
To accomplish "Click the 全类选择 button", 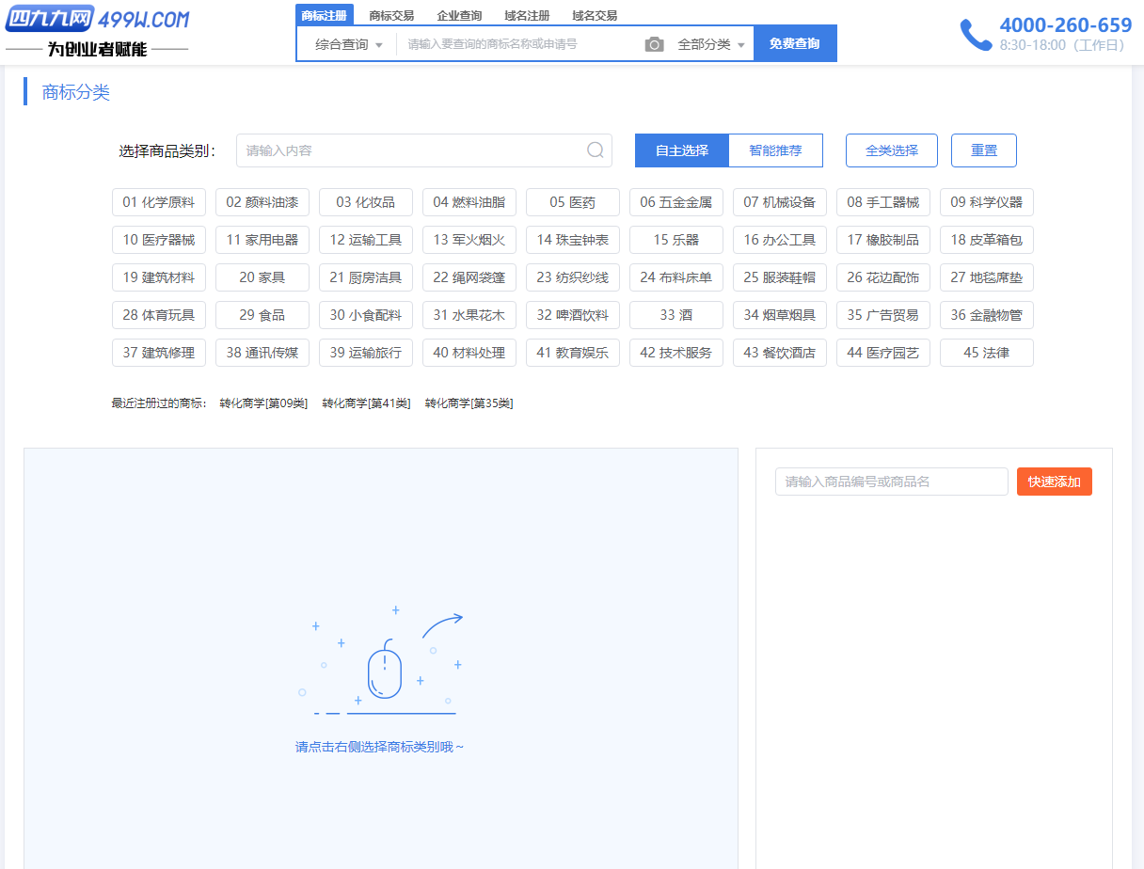I will click(891, 150).
